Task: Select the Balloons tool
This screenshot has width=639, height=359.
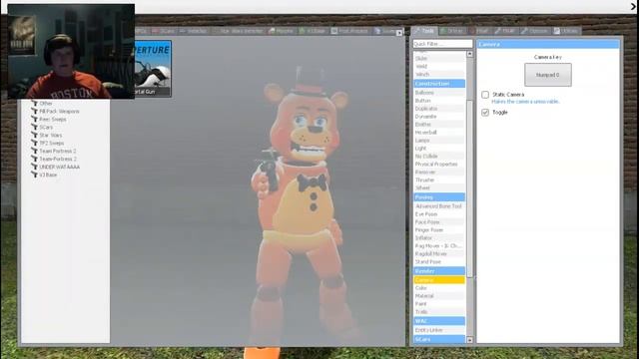Action: coord(439,93)
